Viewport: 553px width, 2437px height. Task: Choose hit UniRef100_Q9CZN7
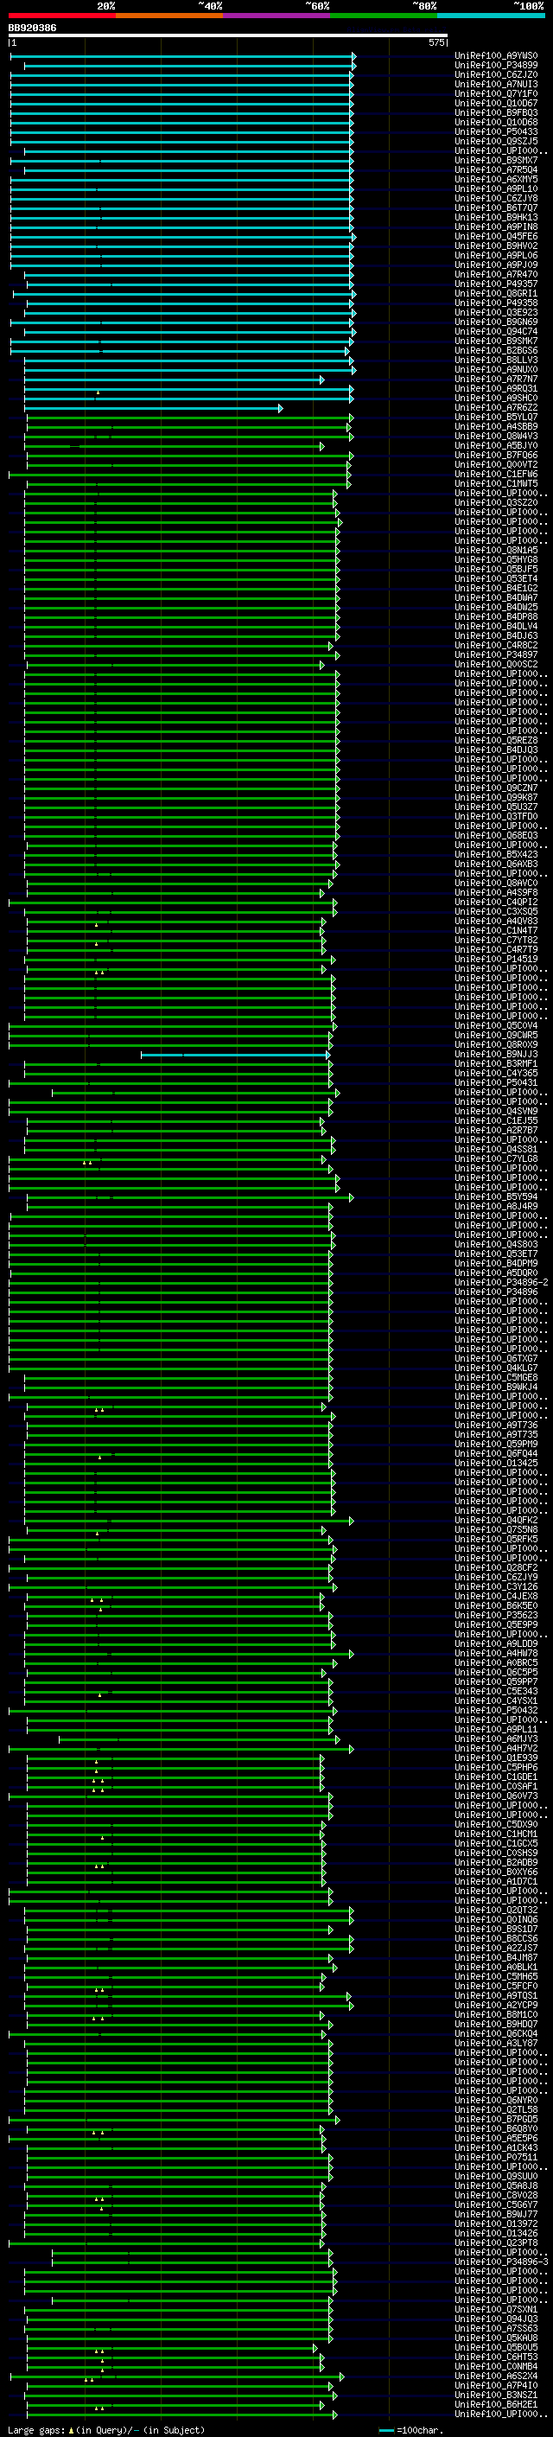pos(496,788)
